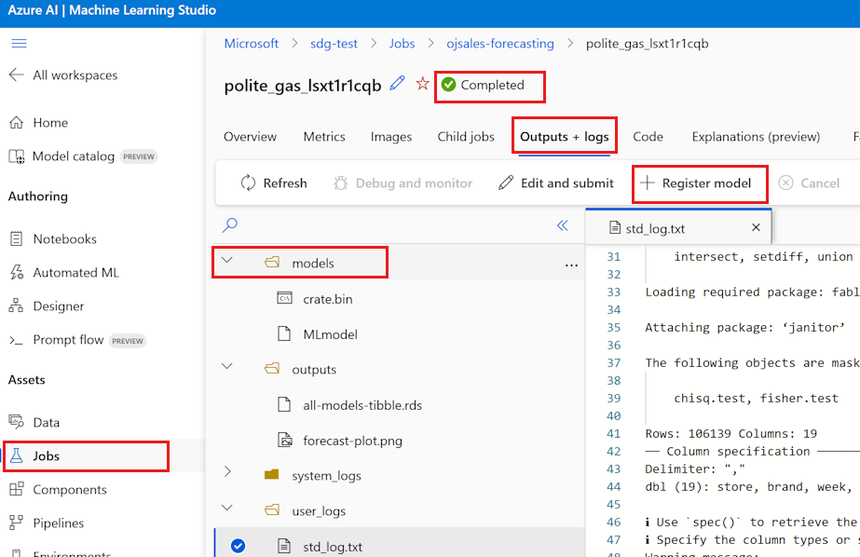Collapse the file panel with the double chevron
Image resolution: width=860 pixels, height=557 pixels.
click(x=562, y=225)
